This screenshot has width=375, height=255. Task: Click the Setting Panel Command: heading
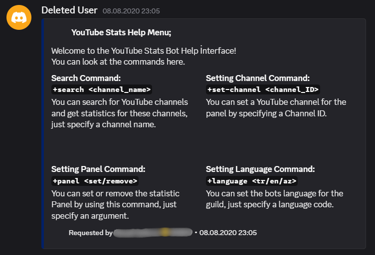pos(98,169)
